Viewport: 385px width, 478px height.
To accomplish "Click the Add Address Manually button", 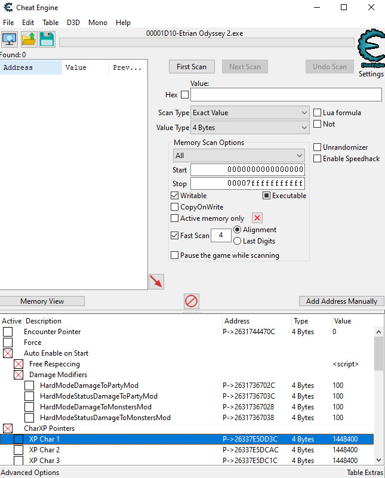I will 341,301.
